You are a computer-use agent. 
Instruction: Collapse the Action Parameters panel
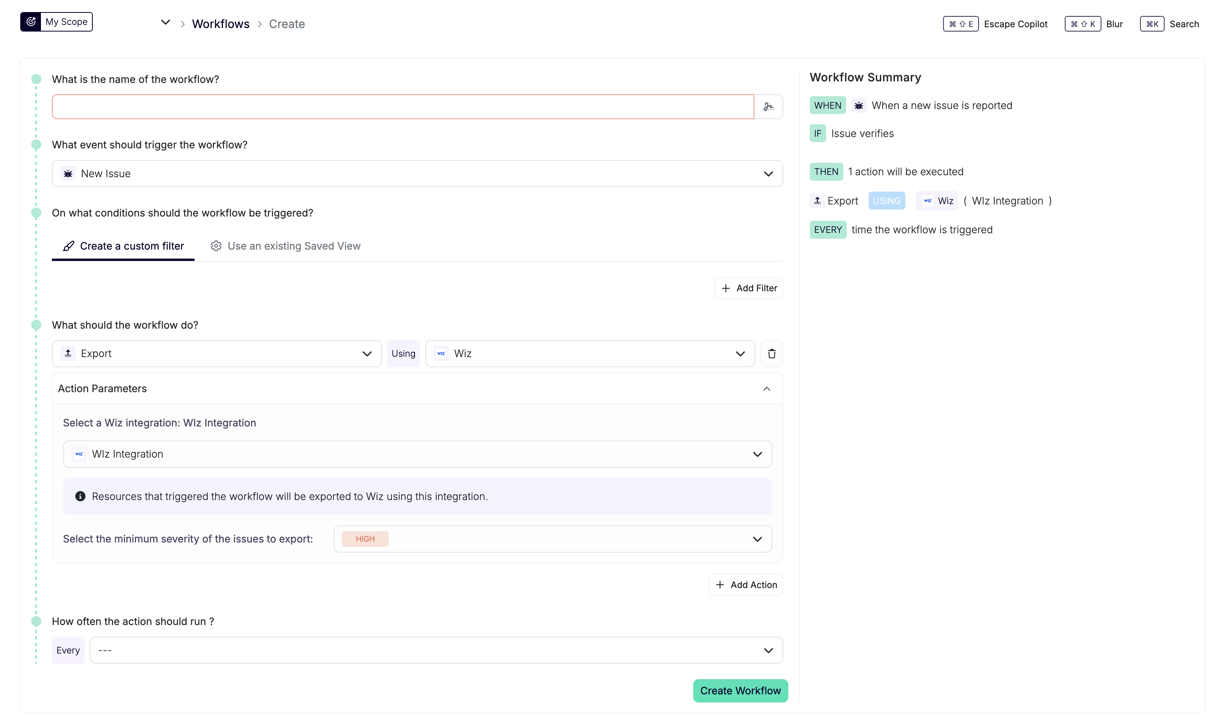pos(766,388)
